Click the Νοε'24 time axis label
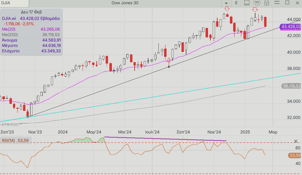The image size is (302, 175). tap(214, 132)
